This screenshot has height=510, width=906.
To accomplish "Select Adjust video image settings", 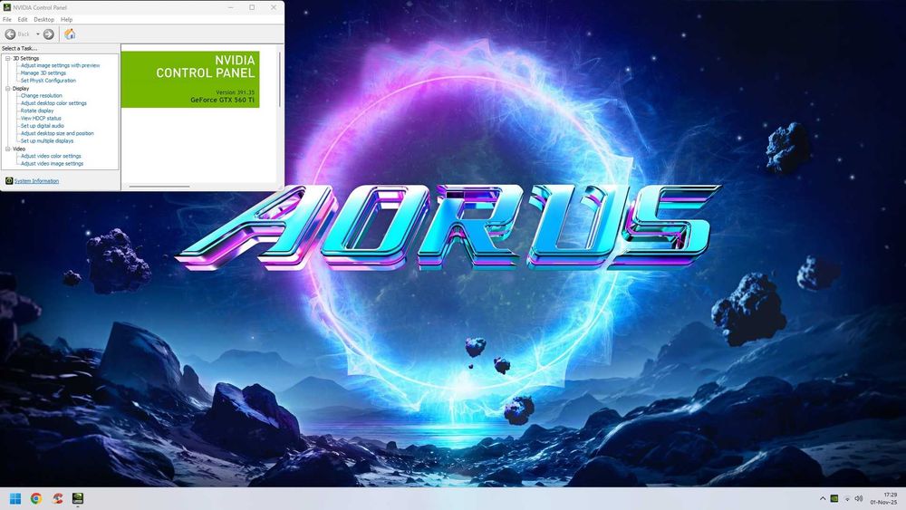I will 52,163.
